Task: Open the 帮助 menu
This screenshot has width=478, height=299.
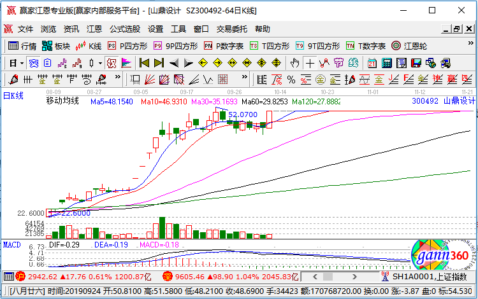Action: (263, 29)
